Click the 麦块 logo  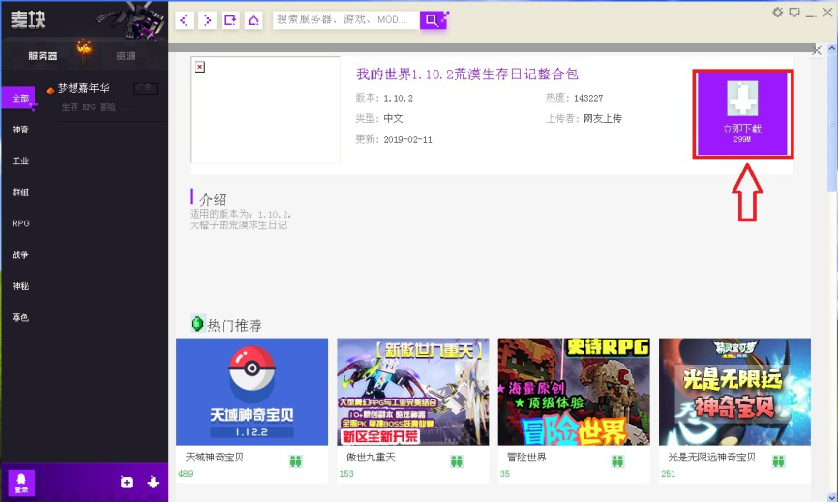coord(28,19)
